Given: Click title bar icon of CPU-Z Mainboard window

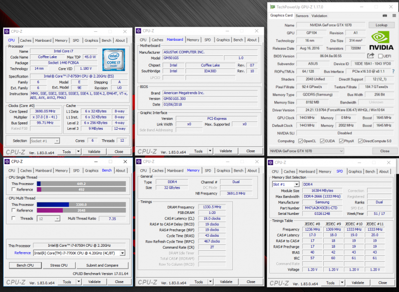Looking at the screenshot, I should point(139,31).
